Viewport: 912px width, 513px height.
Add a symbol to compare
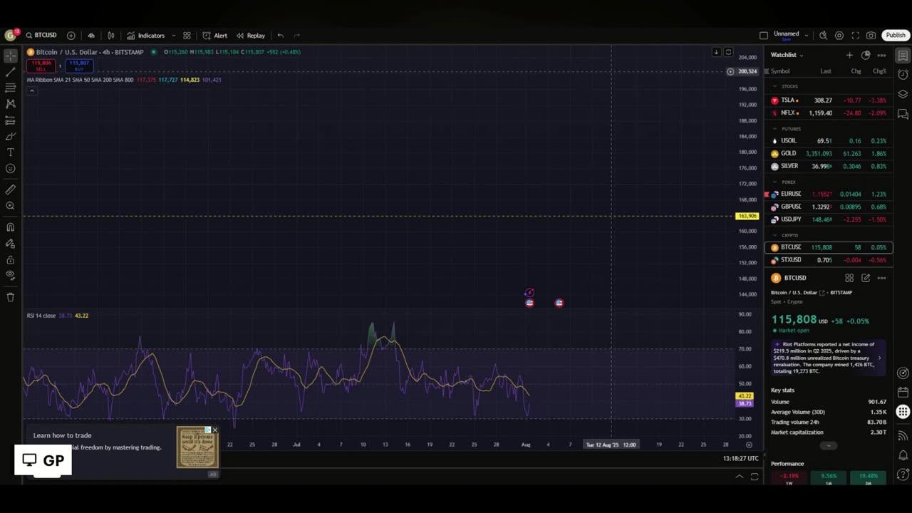pyautogui.click(x=71, y=36)
